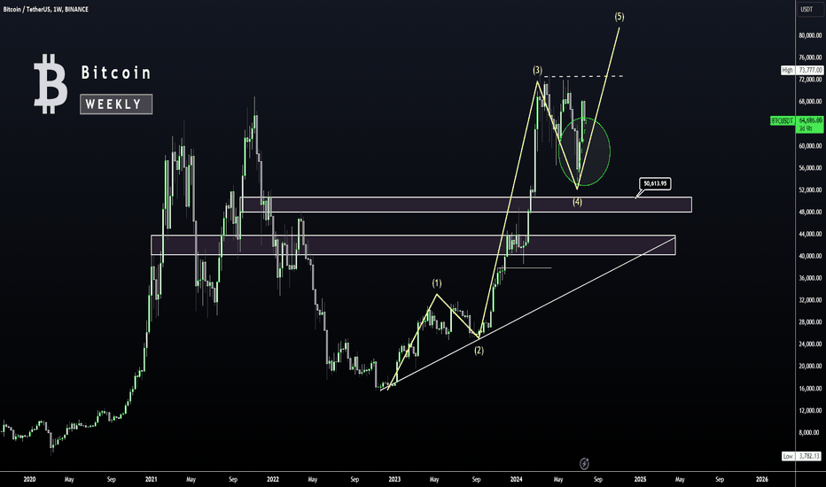Select the (1) wave label
Image resolution: width=826 pixels, height=487 pixels.
pyautogui.click(x=437, y=283)
